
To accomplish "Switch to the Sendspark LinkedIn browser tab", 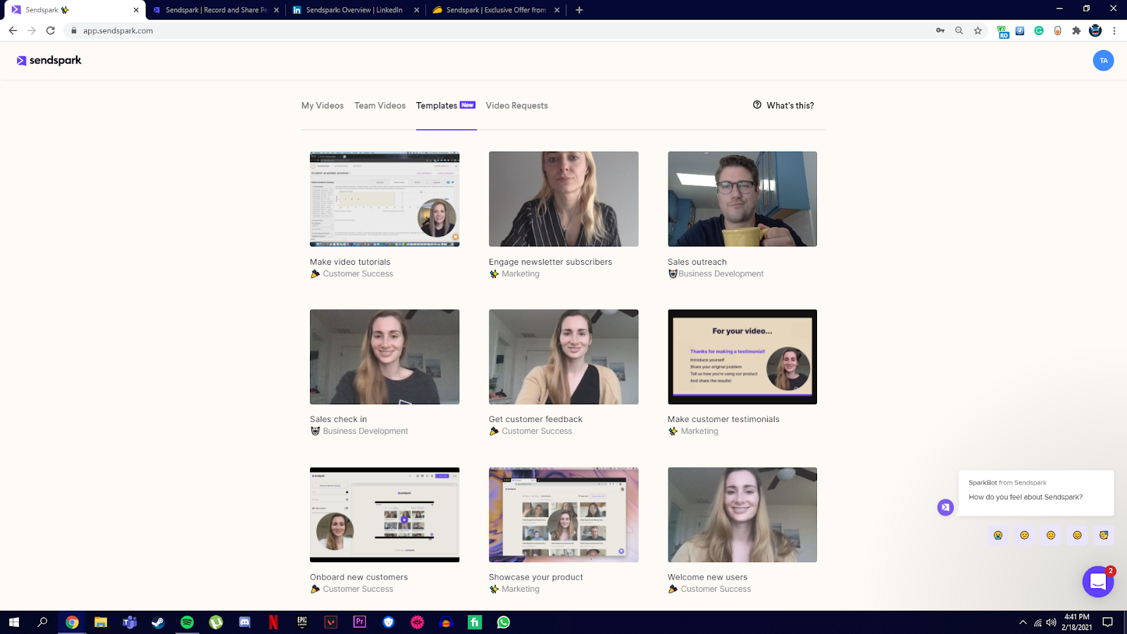I will point(356,10).
